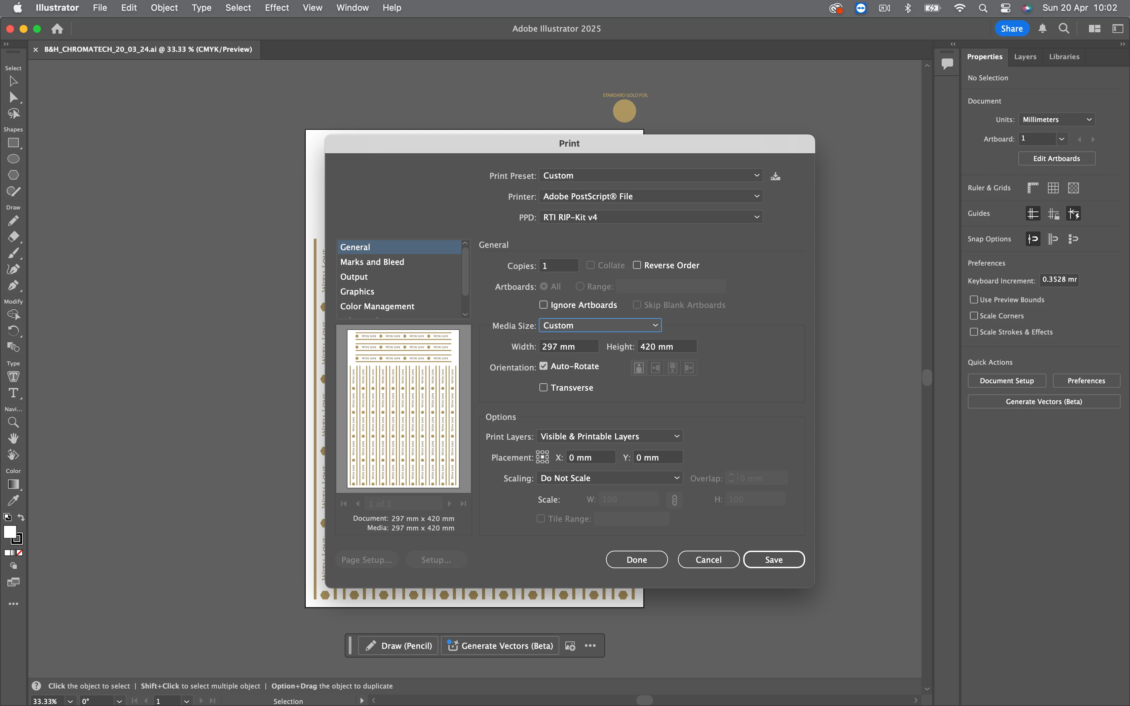Click the placement reference point grid icon
Viewport: 1130px width, 706px height.
[542, 457]
